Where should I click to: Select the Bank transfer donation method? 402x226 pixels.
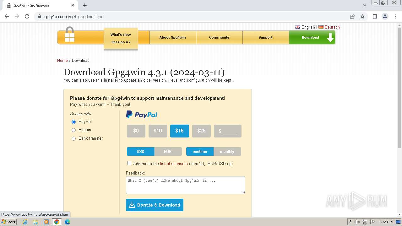pos(73,138)
